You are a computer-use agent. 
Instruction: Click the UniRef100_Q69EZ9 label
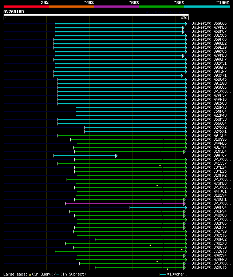tap(209, 47)
